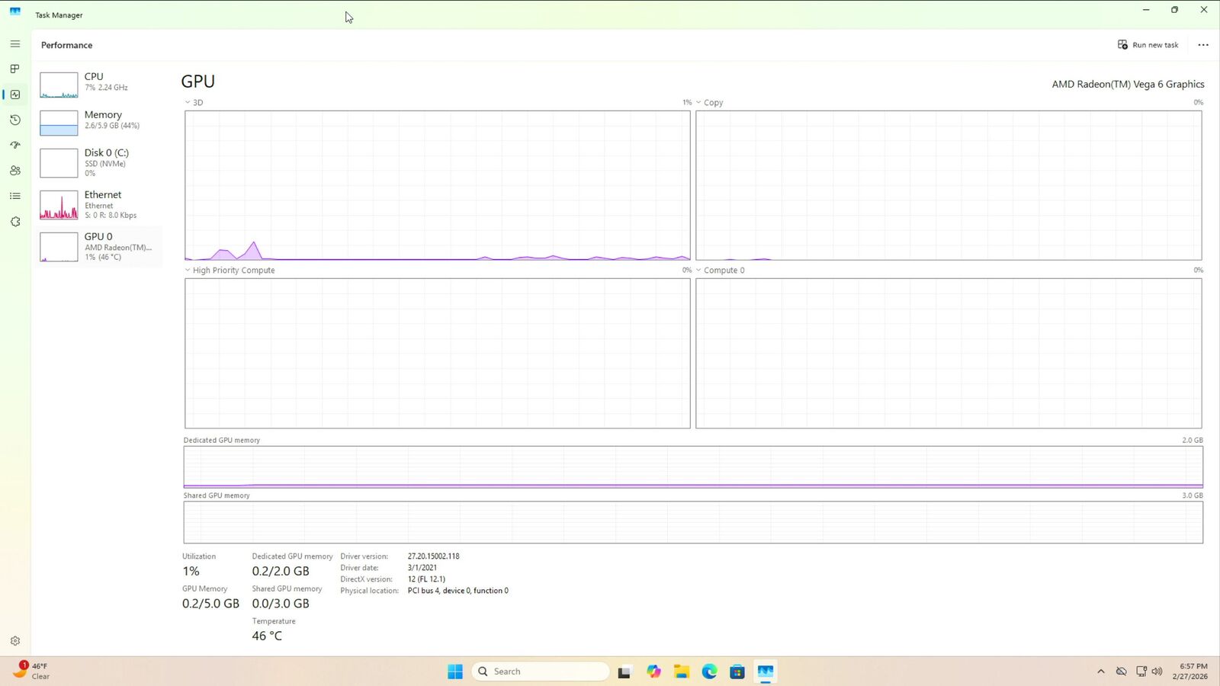Expand the 3D engine graph dropdown
The width and height of the screenshot is (1220, 686).
click(188, 102)
